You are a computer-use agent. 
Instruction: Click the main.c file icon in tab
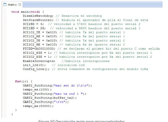pos(5,4)
